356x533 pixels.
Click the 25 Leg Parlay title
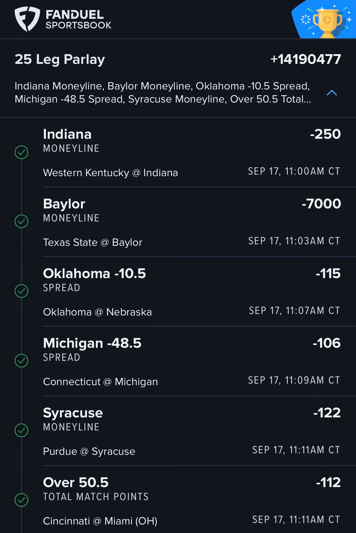[x=60, y=59]
